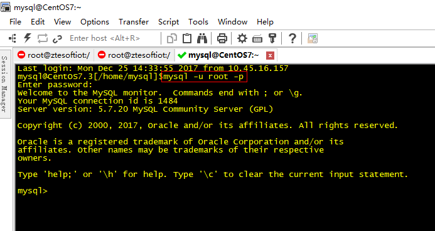Click the Connect in Tab chain icon
Image resolution: width=435 pixels, height=231 pixels.
click(x=57, y=38)
